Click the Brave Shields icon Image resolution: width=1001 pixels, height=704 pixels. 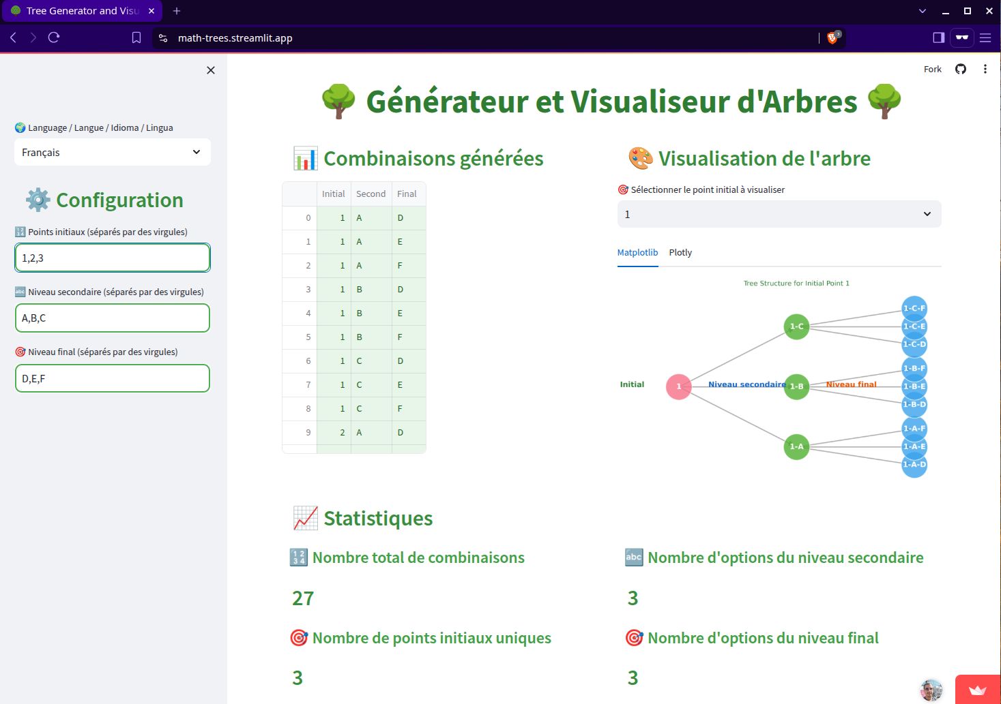pyautogui.click(x=832, y=38)
